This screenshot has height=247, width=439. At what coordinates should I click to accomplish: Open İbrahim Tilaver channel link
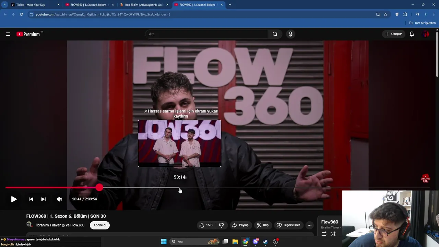pos(48,225)
